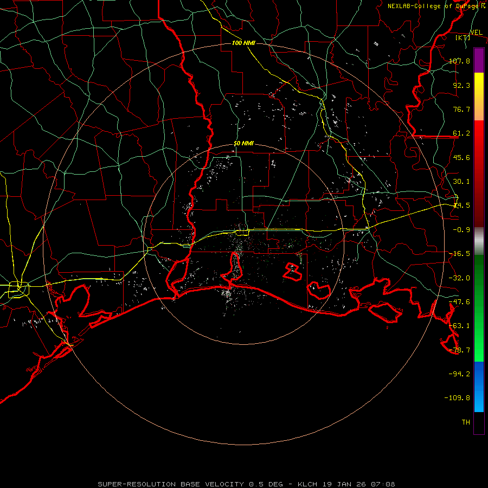Image resolution: width=488 pixels, height=488 pixels.
Task: Click the yellow-orange segment of color bar
Action: pyautogui.click(x=479, y=97)
